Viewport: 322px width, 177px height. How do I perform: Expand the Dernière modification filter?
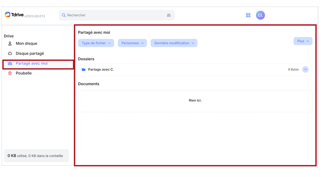click(174, 43)
